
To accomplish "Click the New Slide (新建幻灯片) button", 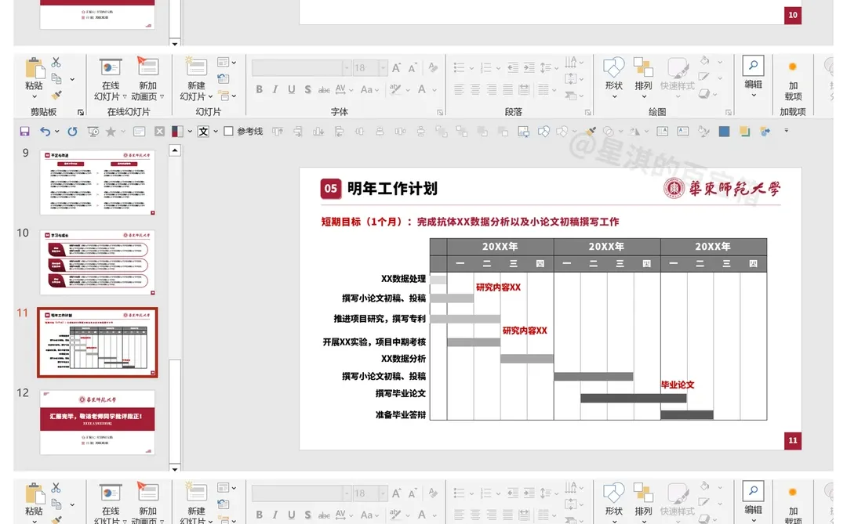I will coord(195,76).
